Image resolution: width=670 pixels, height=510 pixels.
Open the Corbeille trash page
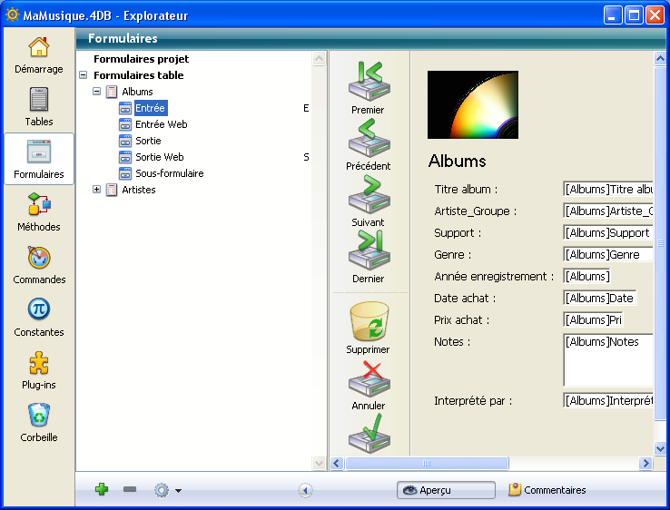click(38, 422)
